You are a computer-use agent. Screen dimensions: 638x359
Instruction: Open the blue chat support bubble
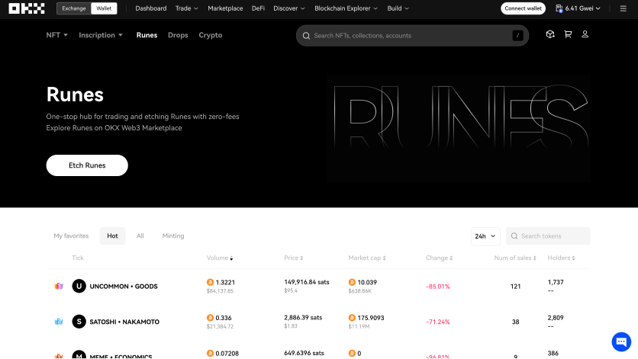coord(621,341)
